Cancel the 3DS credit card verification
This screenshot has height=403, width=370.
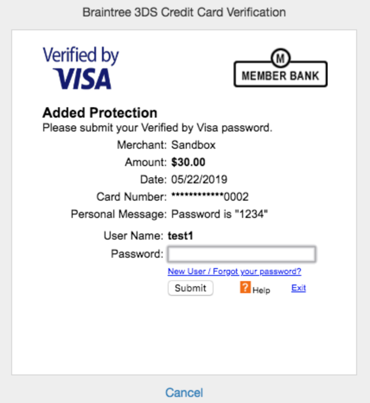click(184, 393)
